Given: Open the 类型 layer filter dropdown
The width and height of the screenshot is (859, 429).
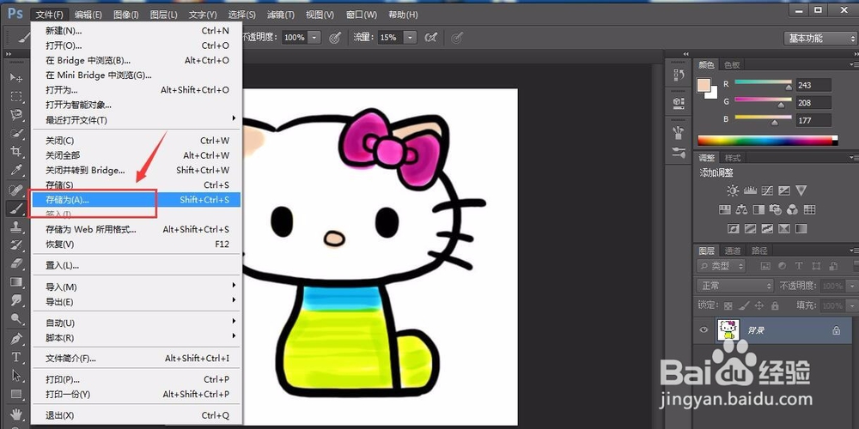Looking at the screenshot, I should click(721, 266).
